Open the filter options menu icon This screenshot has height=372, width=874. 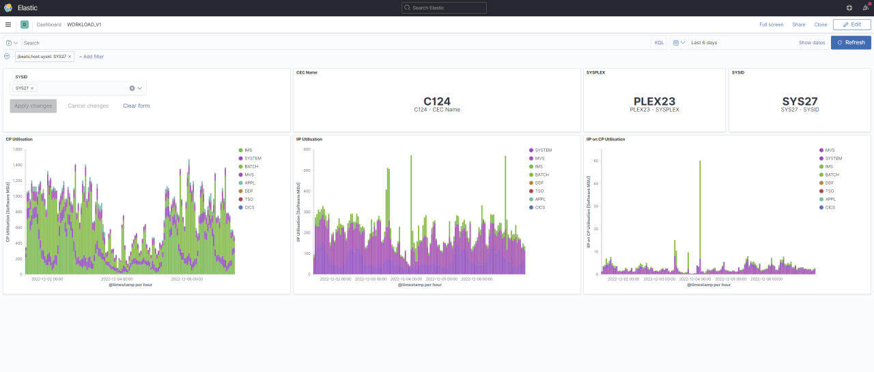(7, 57)
